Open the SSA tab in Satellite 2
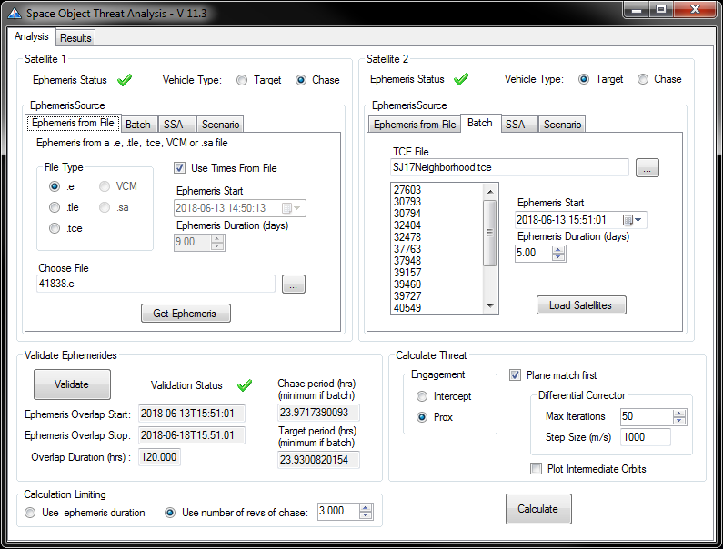Screen dimensions: 723x549 tap(515, 125)
